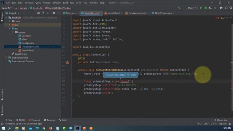Click the Favorites tool window strip

(x=2, y=110)
